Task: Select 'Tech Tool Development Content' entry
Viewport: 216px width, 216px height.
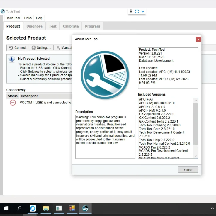Action: click(x=161, y=132)
